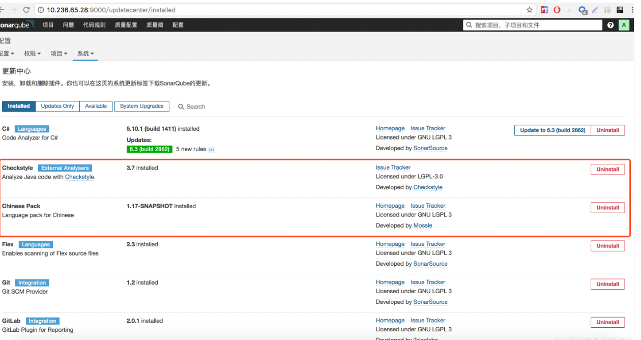Open the purple feather browser extension
The width and height of the screenshot is (641, 340).
tap(595, 10)
